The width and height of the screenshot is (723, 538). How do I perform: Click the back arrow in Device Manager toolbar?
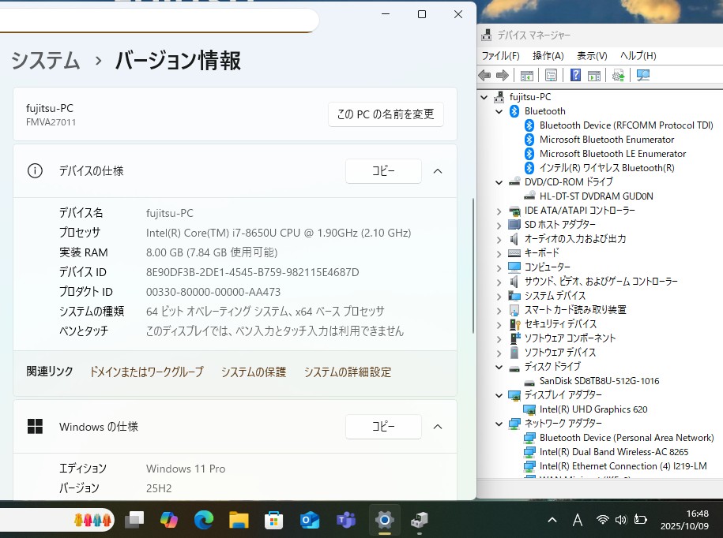point(485,76)
